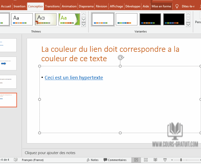Switch to Slide Sorter view
Image resolution: width=201 pixels, height=165 pixels.
pyautogui.click(x=146, y=160)
